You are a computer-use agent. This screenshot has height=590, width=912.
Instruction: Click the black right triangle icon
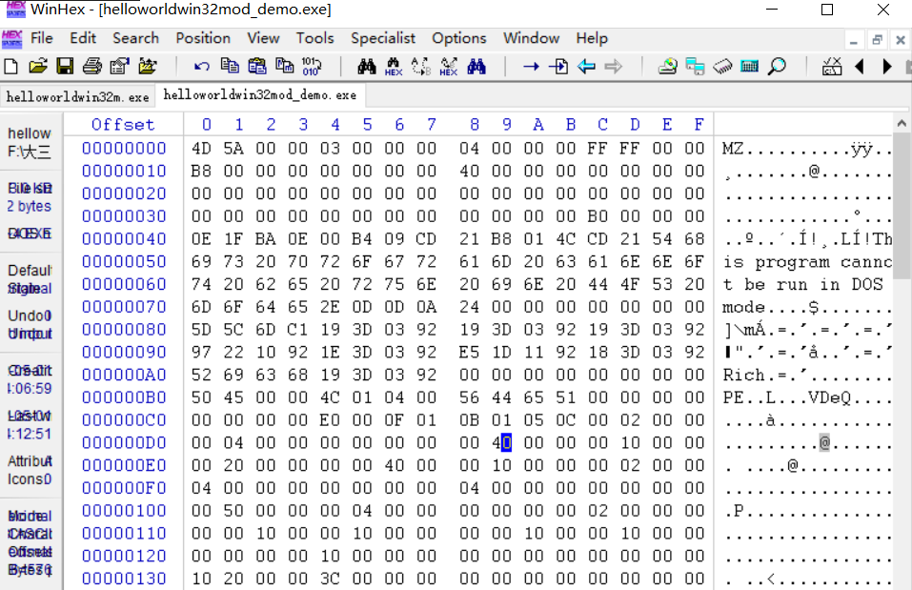coord(887,67)
